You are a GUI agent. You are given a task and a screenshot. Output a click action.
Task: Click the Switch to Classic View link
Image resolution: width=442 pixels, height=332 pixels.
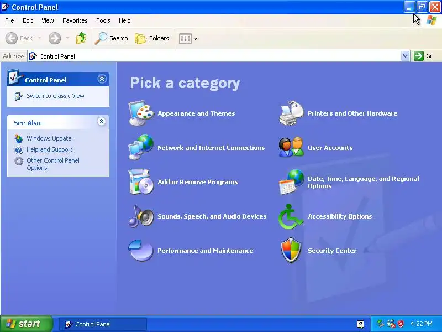click(x=56, y=96)
